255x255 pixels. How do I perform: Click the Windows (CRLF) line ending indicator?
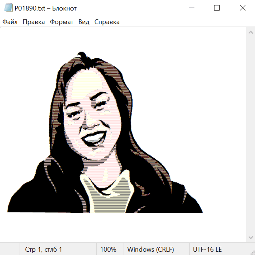150,249
